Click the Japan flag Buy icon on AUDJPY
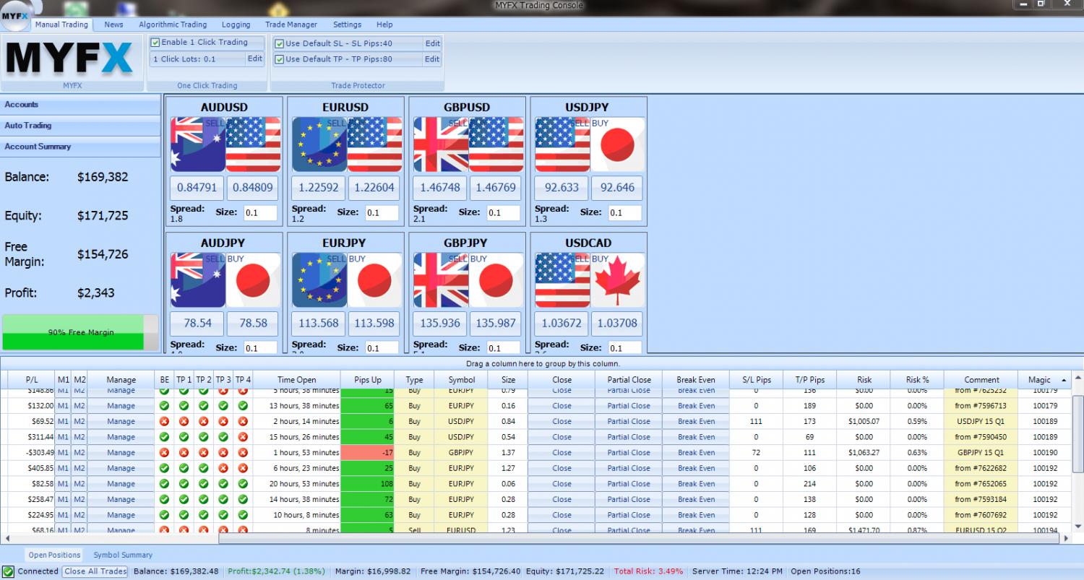The height and width of the screenshot is (580, 1084). click(254, 280)
